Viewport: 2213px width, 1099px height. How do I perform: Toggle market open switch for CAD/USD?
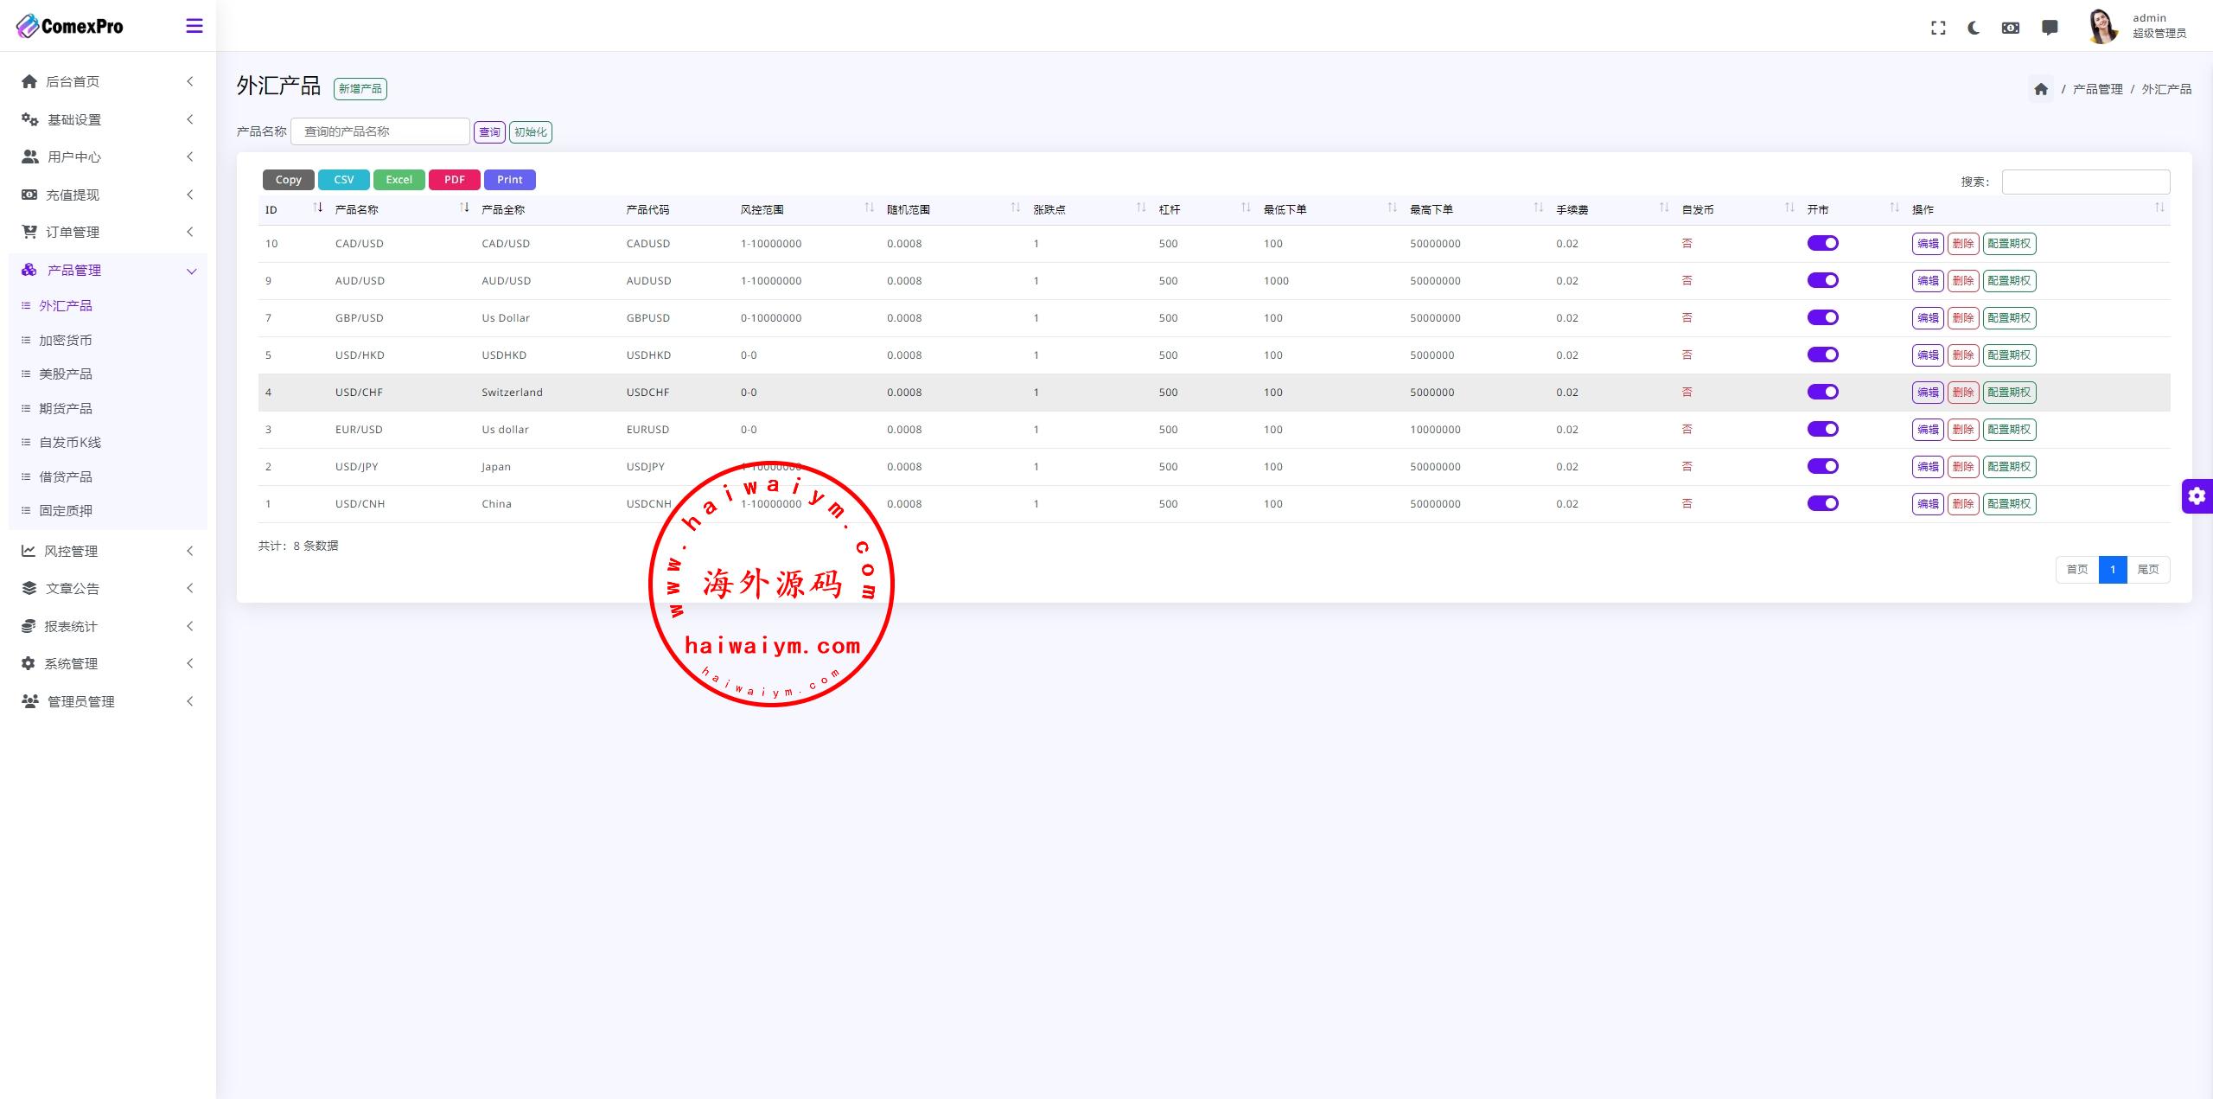1822,244
